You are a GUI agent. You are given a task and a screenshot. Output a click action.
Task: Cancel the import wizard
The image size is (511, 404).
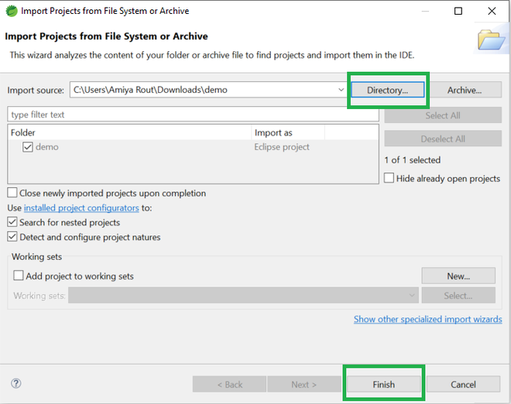tap(463, 384)
